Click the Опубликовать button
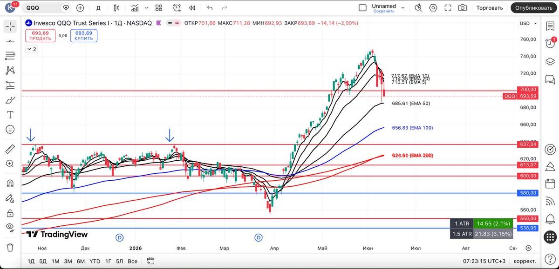 pos(534,8)
